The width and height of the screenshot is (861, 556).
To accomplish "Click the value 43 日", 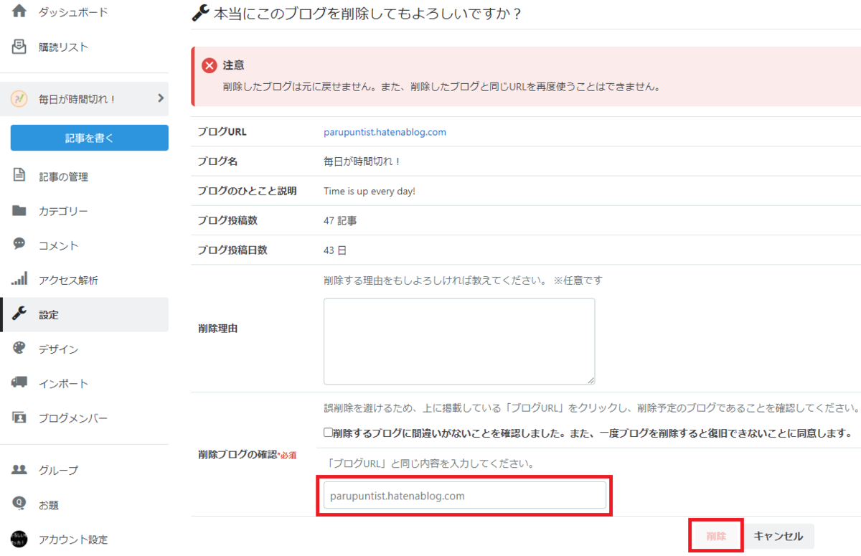I will click(x=336, y=250).
